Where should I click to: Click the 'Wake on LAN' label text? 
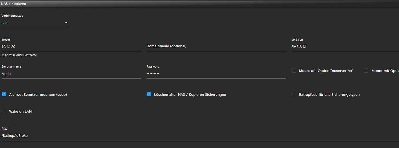pos(20,112)
